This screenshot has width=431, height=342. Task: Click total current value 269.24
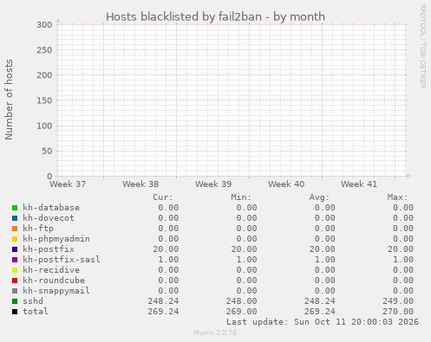tap(163, 312)
